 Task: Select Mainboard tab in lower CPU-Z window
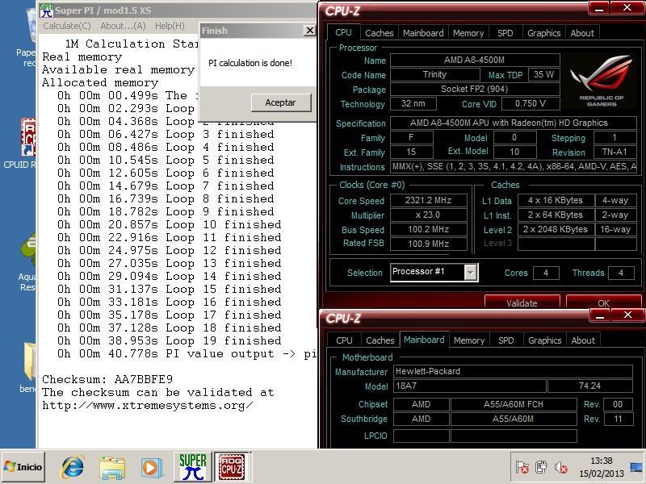click(424, 340)
